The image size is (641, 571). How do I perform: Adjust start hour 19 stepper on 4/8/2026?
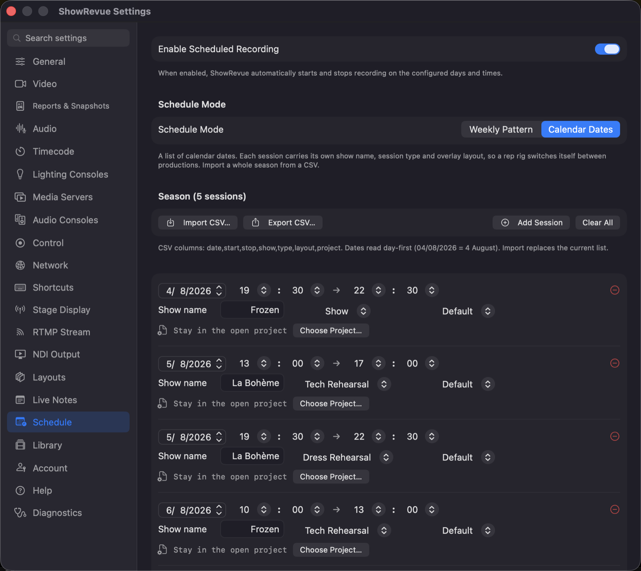tap(264, 290)
